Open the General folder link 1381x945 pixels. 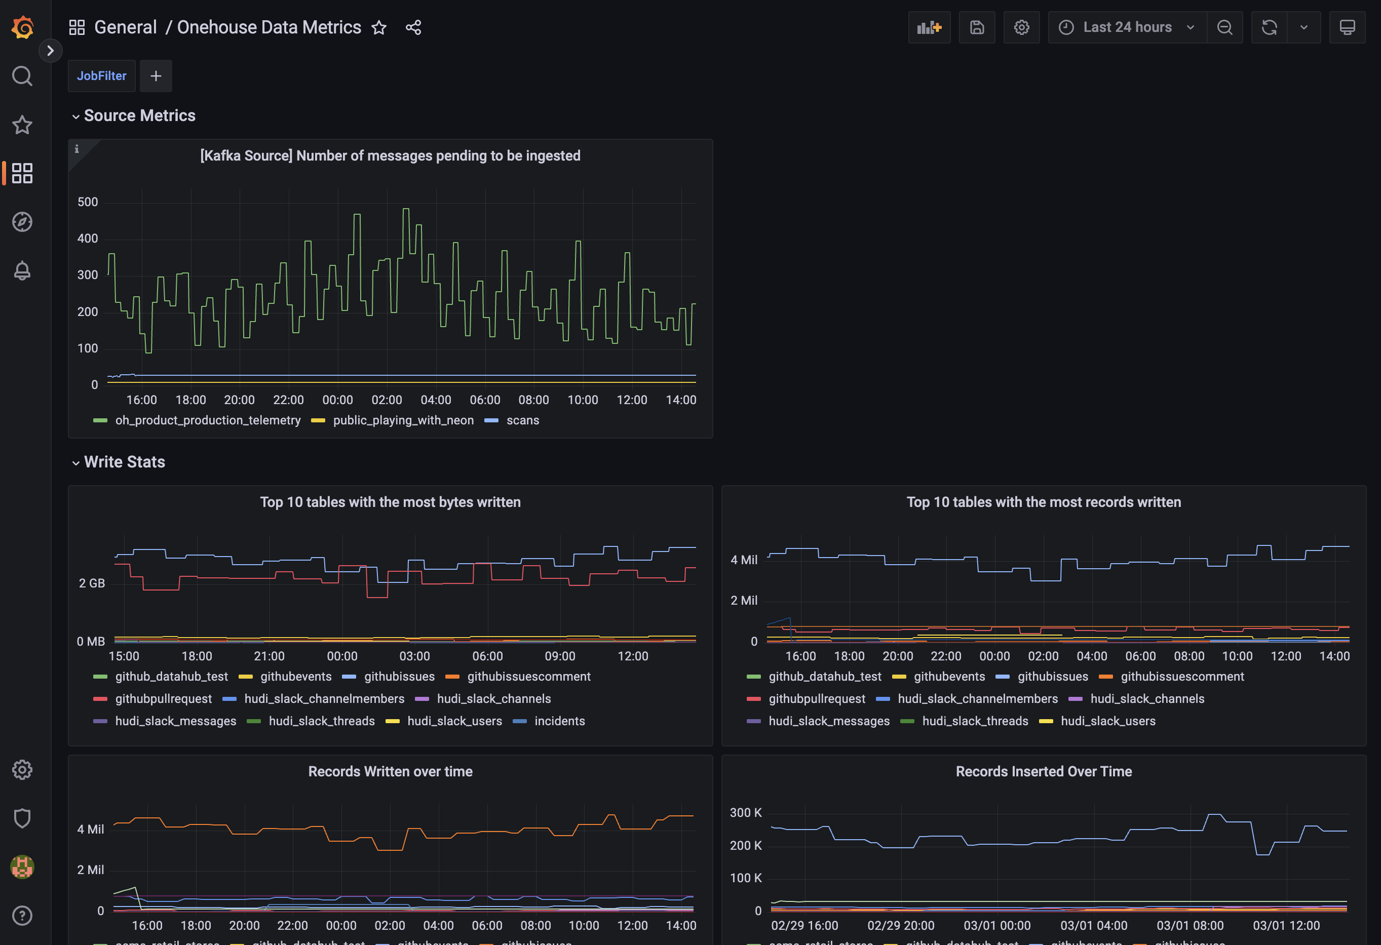(x=125, y=27)
